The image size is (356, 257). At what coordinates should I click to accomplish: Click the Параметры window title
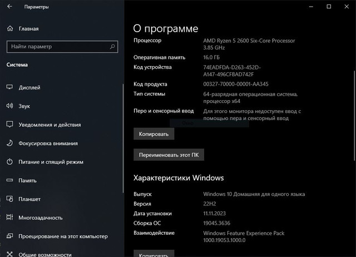pyautogui.click(x=36, y=7)
